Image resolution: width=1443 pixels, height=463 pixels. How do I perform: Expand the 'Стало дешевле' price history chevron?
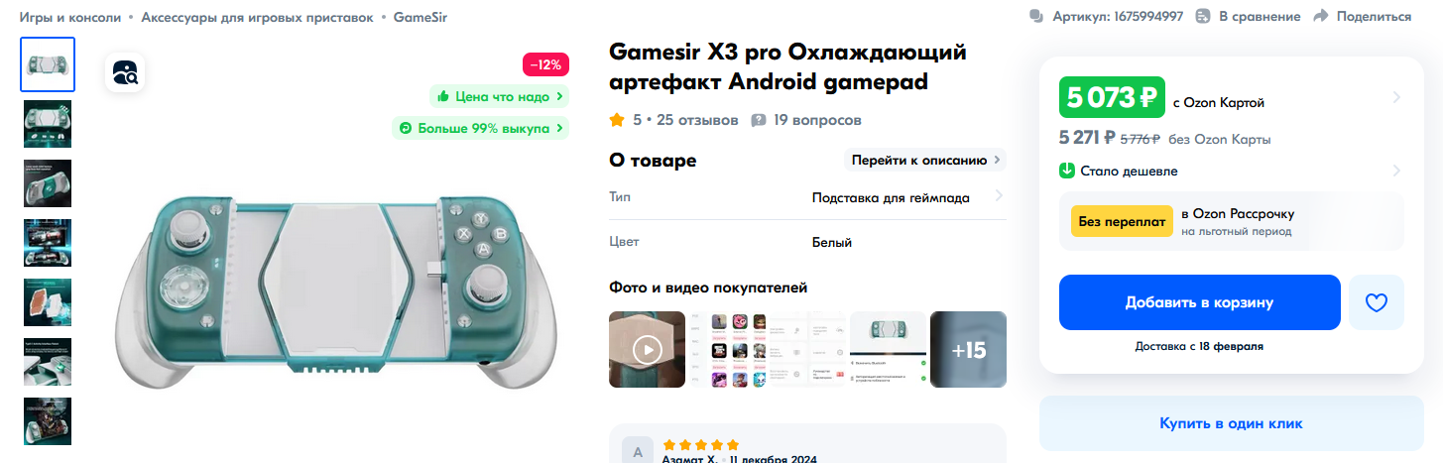1396,171
